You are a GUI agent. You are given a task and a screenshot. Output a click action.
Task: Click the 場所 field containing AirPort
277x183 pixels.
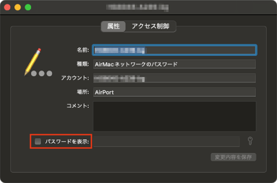(175, 92)
